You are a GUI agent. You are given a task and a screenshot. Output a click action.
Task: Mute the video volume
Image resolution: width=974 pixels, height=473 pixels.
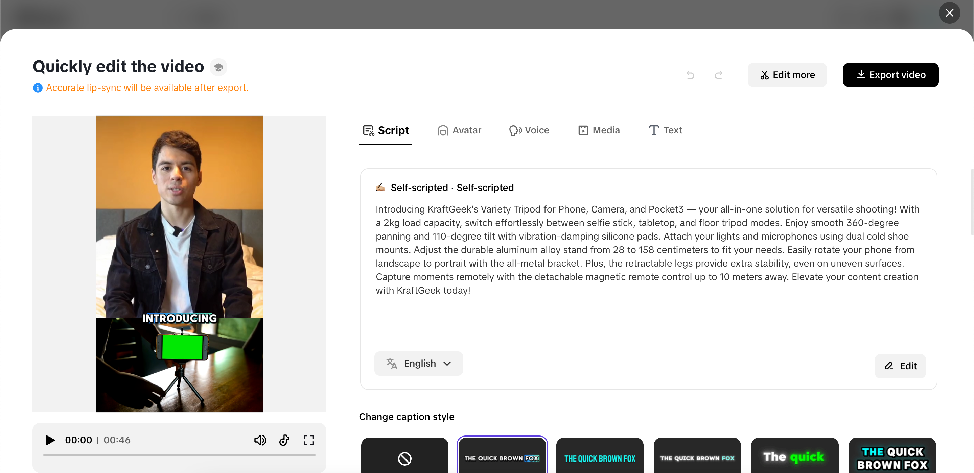click(260, 440)
